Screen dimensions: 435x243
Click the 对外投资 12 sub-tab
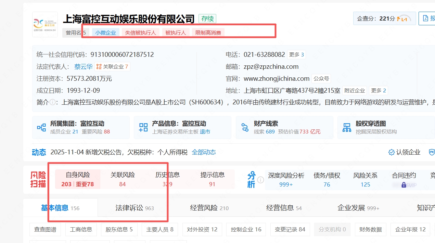202,230
